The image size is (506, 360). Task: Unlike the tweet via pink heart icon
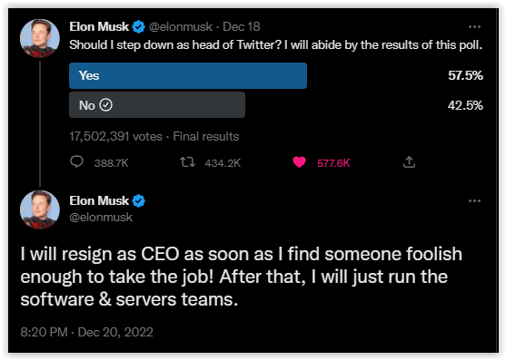point(299,162)
